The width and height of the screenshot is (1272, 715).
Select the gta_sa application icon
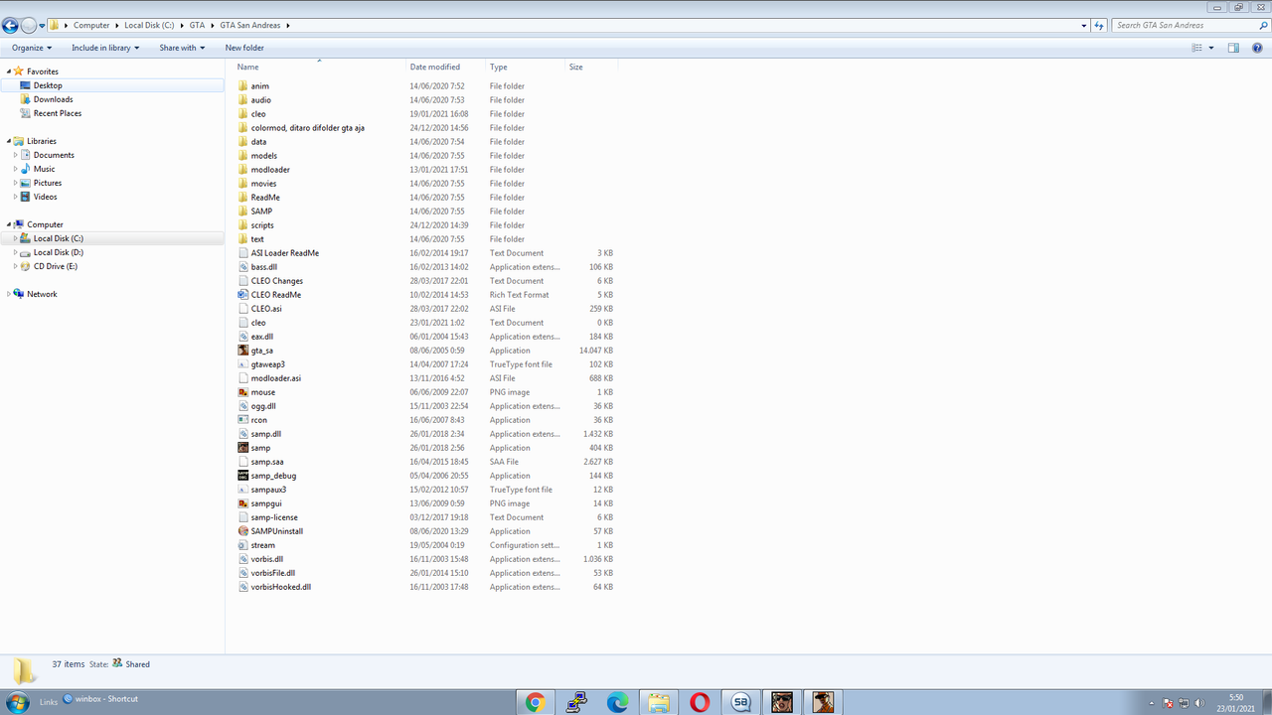point(243,351)
